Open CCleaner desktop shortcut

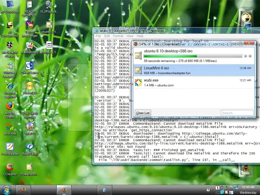coord(10,169)
